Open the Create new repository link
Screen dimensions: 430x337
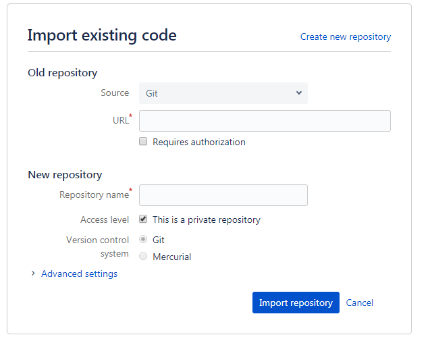346,36
